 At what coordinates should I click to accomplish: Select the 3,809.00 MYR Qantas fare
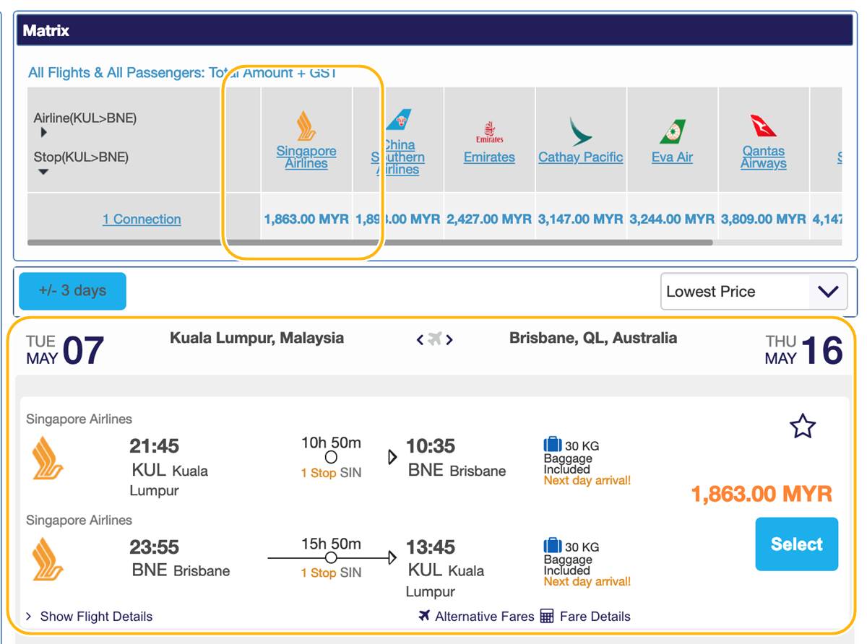(763, 219)
